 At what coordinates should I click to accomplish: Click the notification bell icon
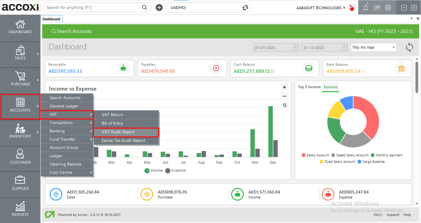pos(366,8)
